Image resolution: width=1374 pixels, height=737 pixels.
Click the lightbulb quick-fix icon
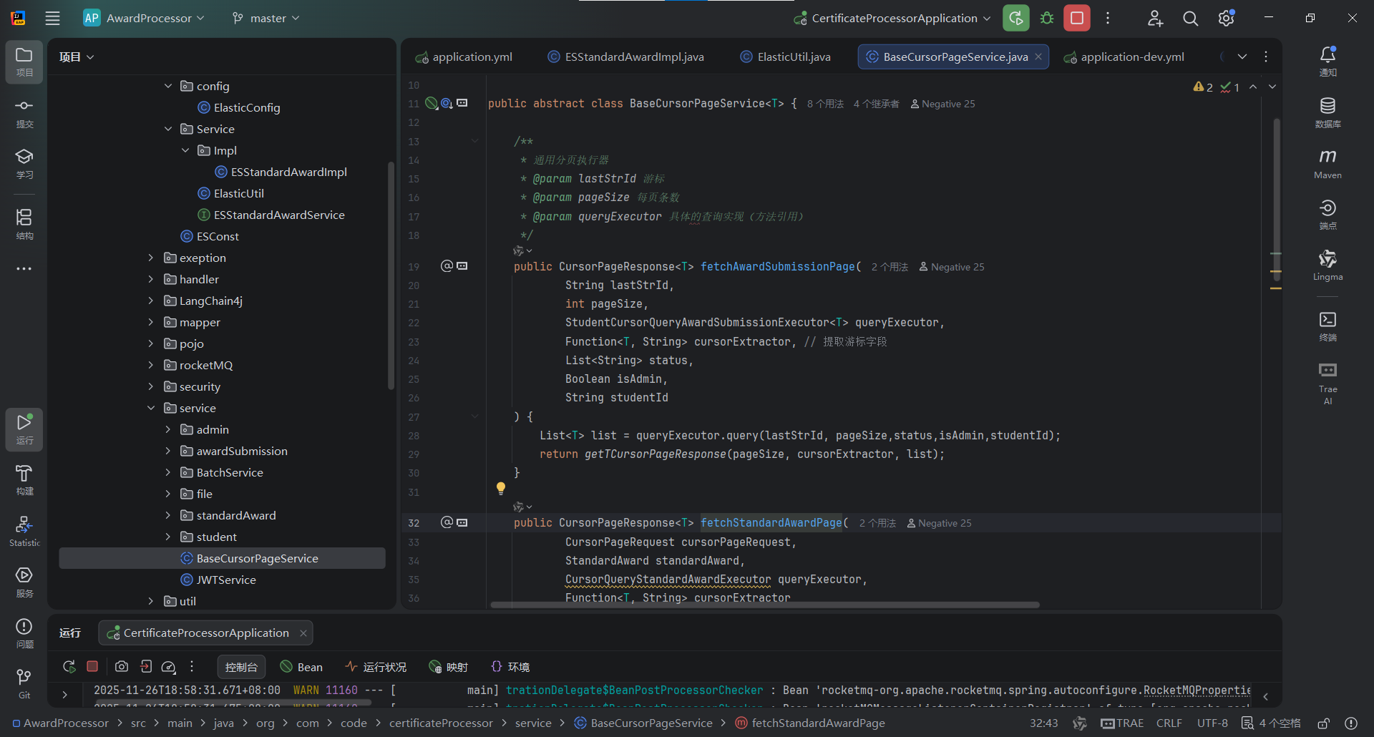pyautogui.click(x=501, y=489)
